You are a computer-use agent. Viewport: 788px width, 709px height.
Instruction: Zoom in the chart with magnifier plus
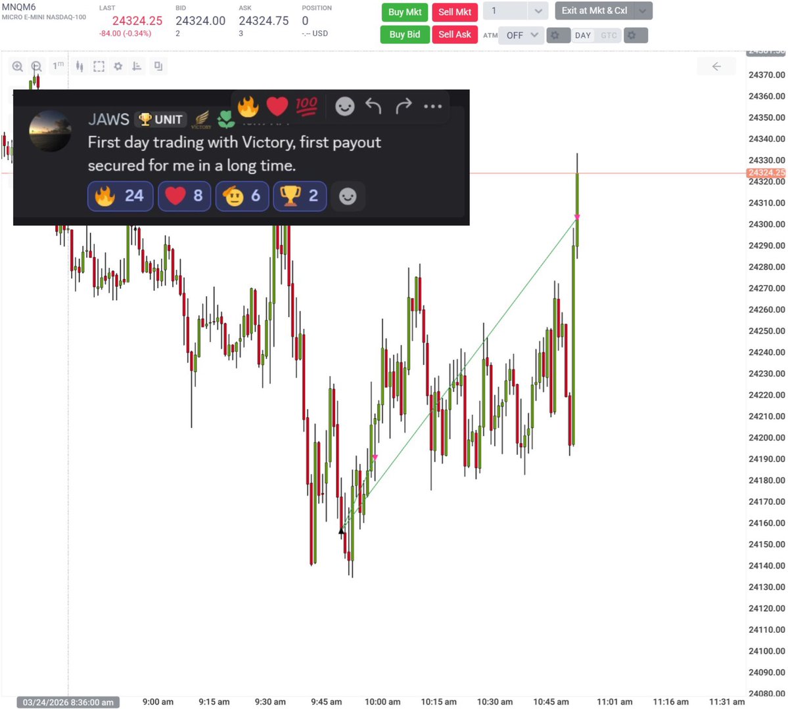coord(18,66)
